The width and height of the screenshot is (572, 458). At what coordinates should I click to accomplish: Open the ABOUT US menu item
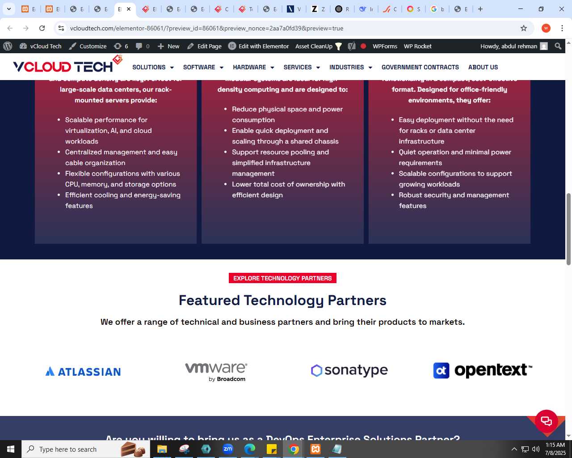[x=483, y=67]
